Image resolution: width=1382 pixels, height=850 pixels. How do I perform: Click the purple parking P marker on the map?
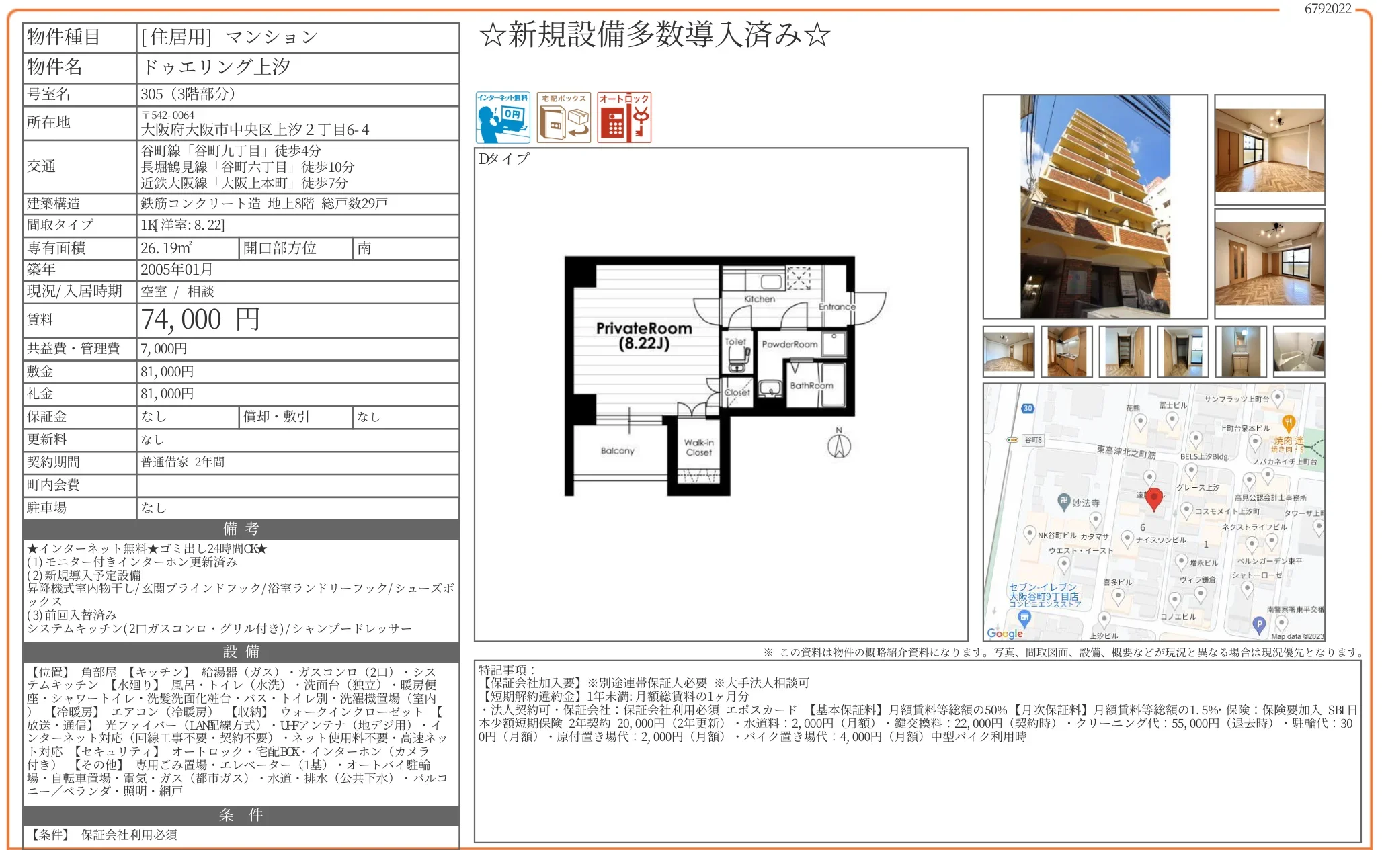(x=1259, y=624)
